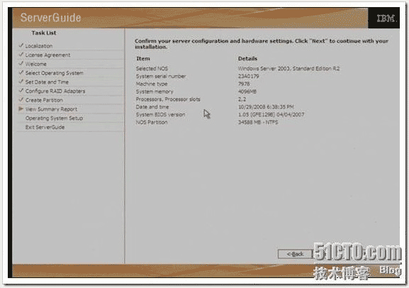Click serial number value 23A0179

pos(248,76)
